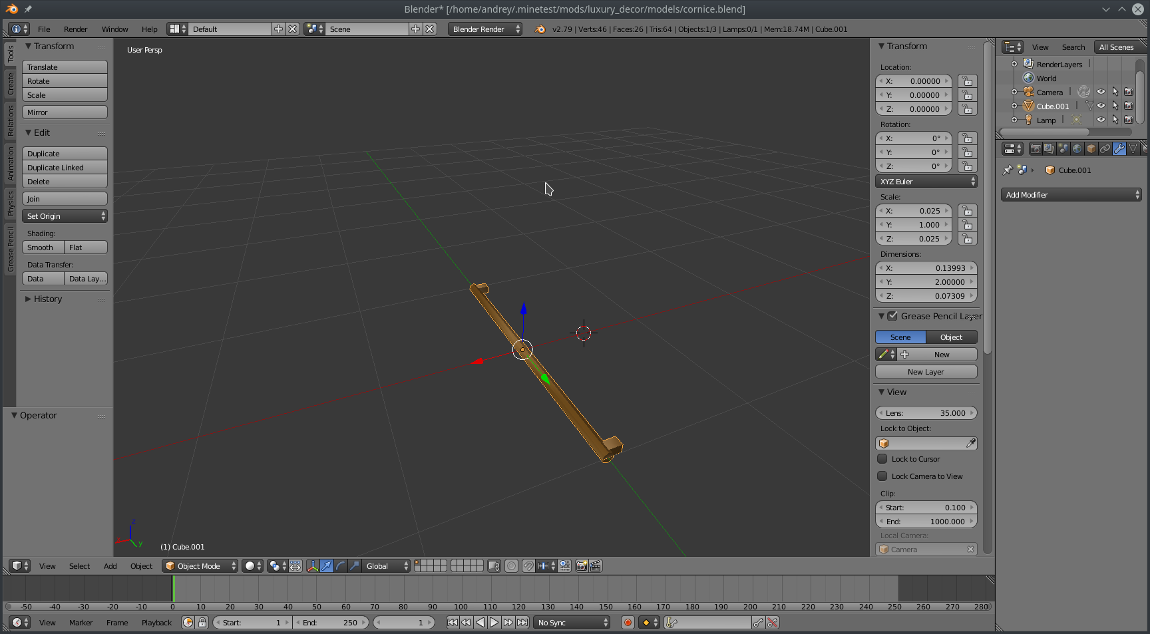Viewport: 1150px width, 634px height.
Task: Toggle lock for Location X
Action: [968, 81]
